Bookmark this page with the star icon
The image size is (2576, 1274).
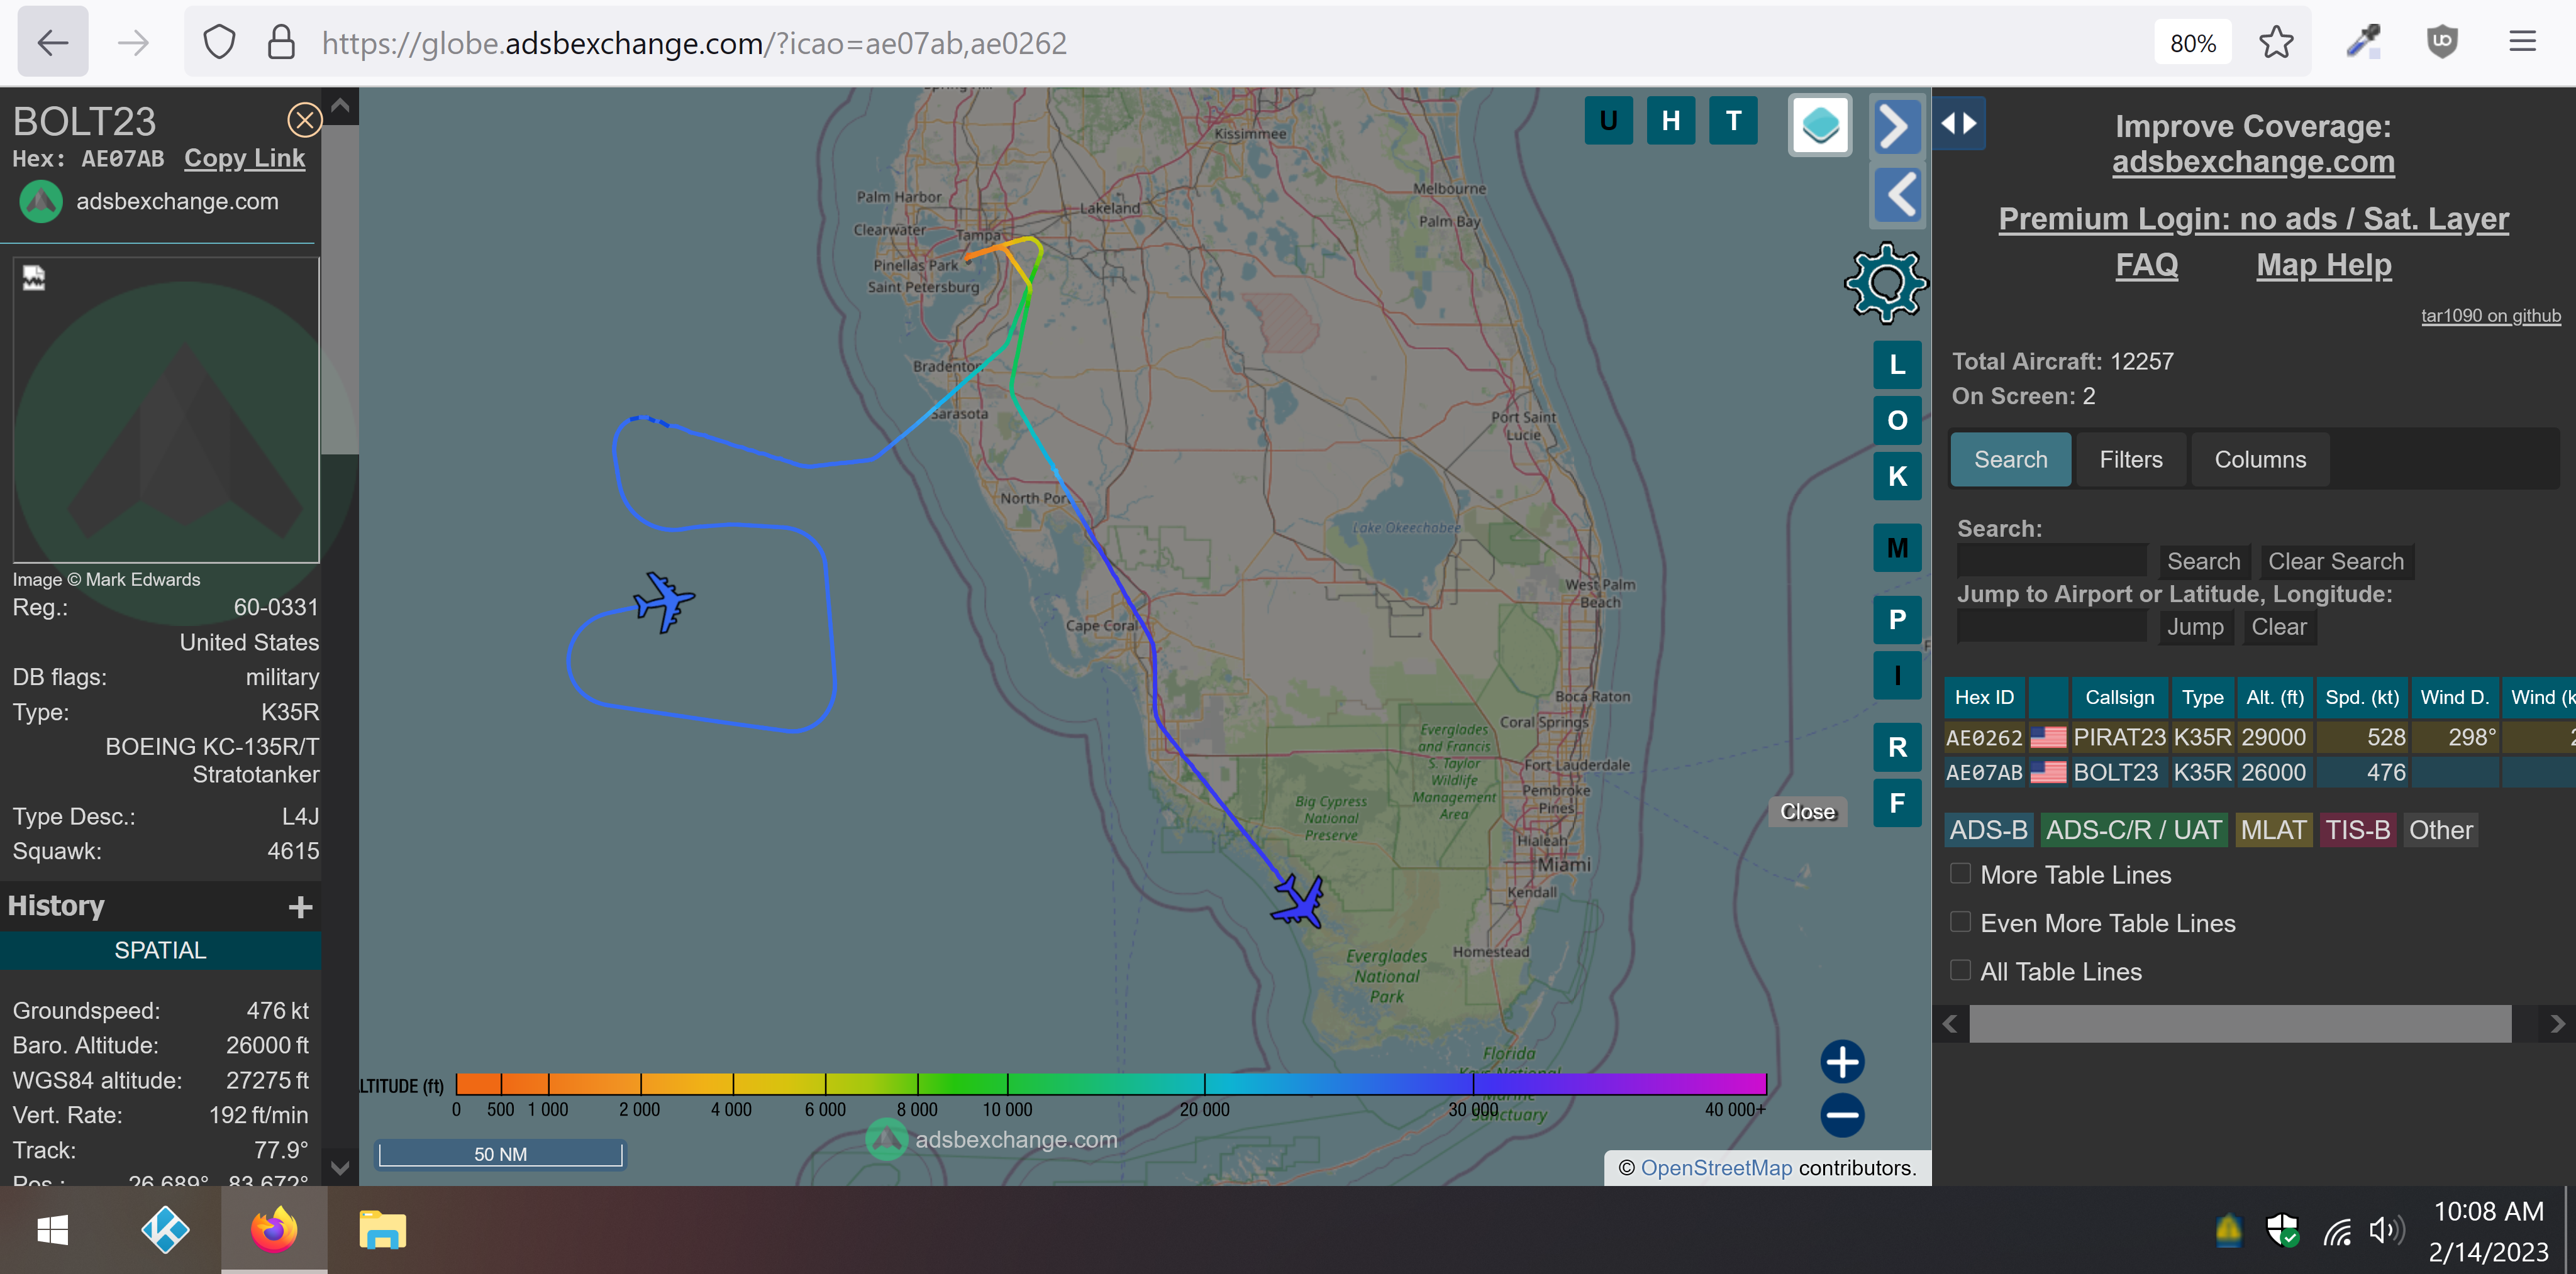click(x=2275, y=42)
